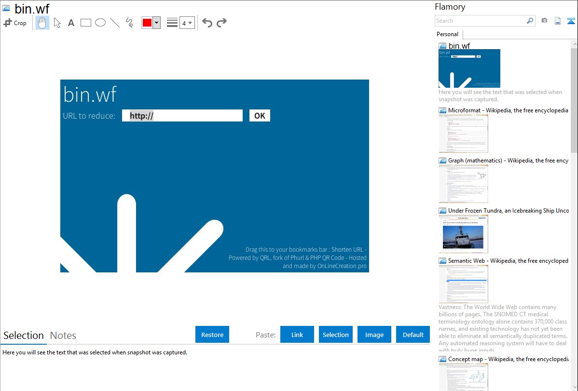
Task: Capture a snapshot with the camera icon
Action: pos(544,21)
